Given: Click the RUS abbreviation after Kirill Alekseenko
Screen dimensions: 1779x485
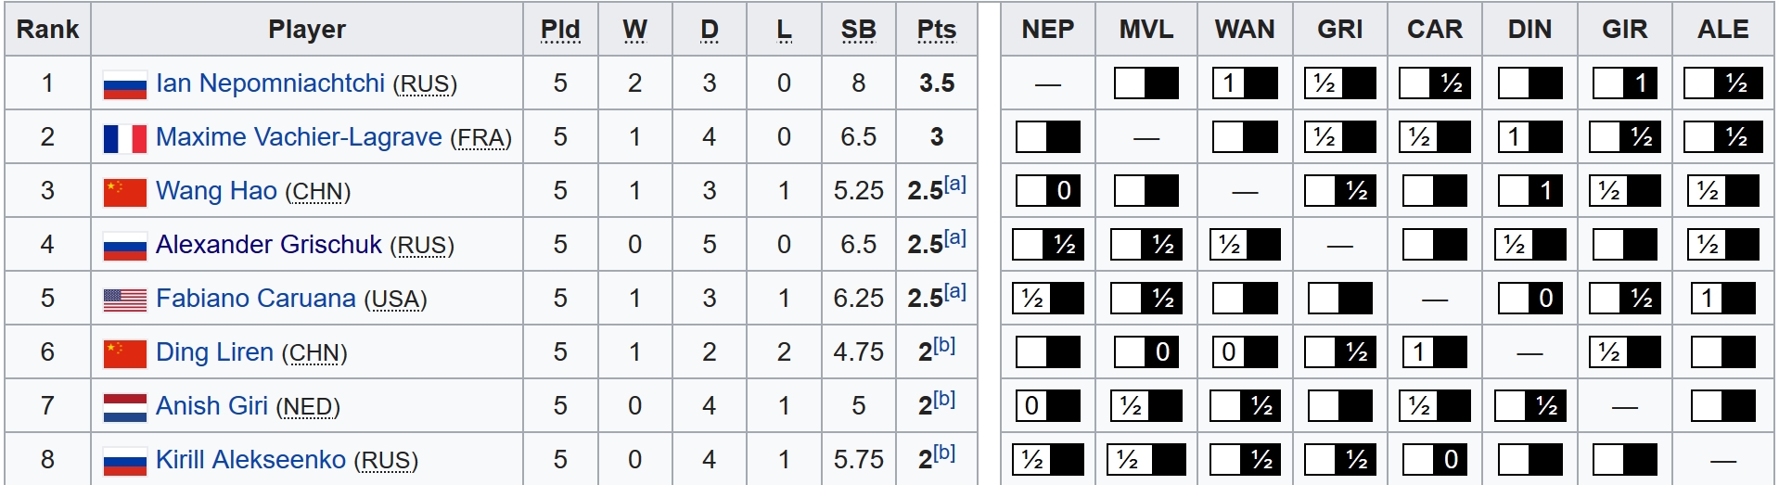Looking at the screenshot, I should [x=388, y=461].
